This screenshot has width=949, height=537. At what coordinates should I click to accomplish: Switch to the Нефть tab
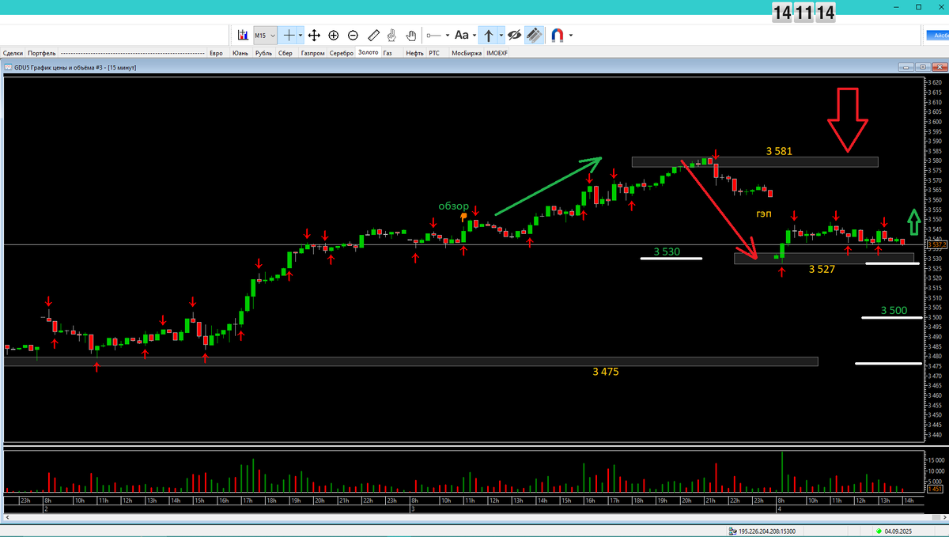(414, 53)
